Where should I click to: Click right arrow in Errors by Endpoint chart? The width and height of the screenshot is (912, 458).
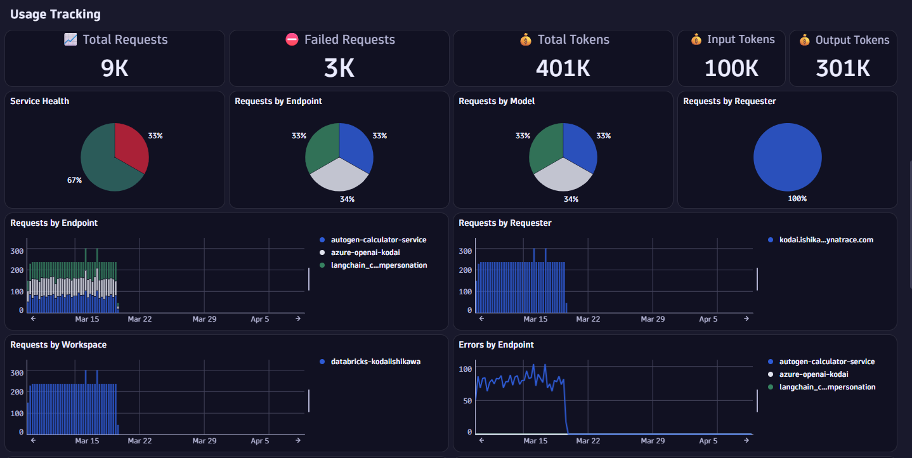click(746, 440)
